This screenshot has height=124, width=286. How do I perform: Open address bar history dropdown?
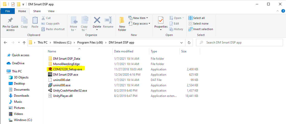click(182, 43)
